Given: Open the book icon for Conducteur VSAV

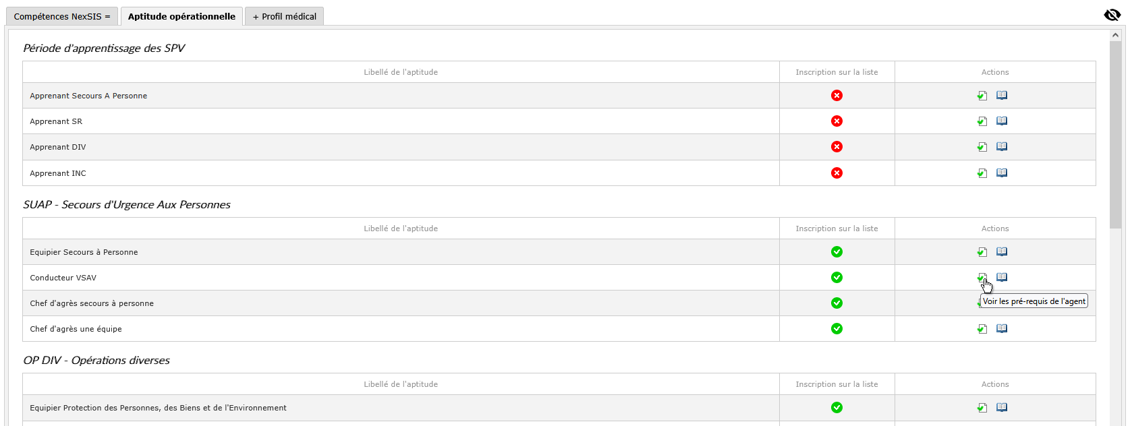Looking at the screenshot, I should [1002, 278].
